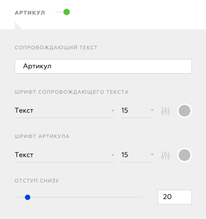Click the ШРИФТ АРТИКУЛА label

42,137
